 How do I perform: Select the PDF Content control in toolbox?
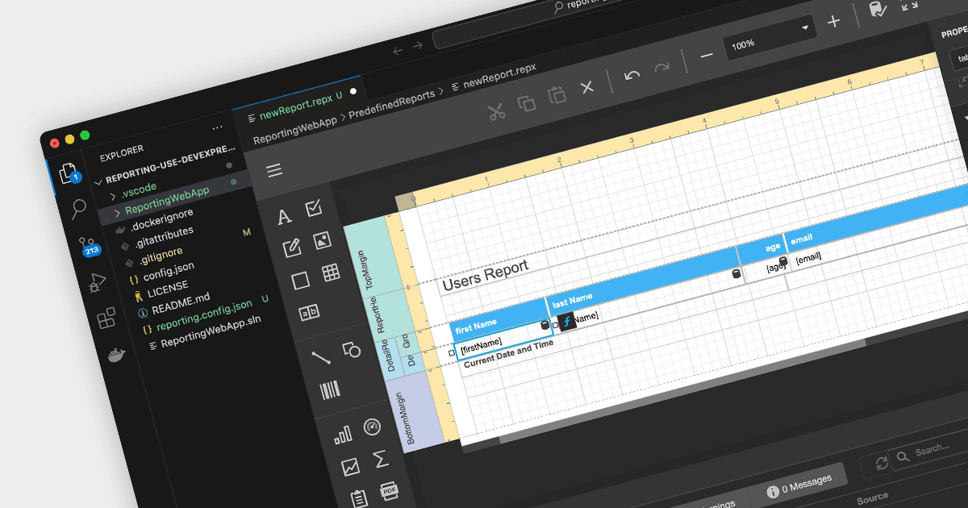389,489
